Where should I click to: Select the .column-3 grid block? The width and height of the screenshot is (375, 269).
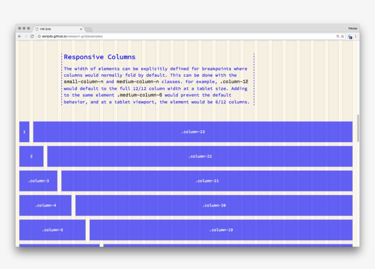pos(37,181)
